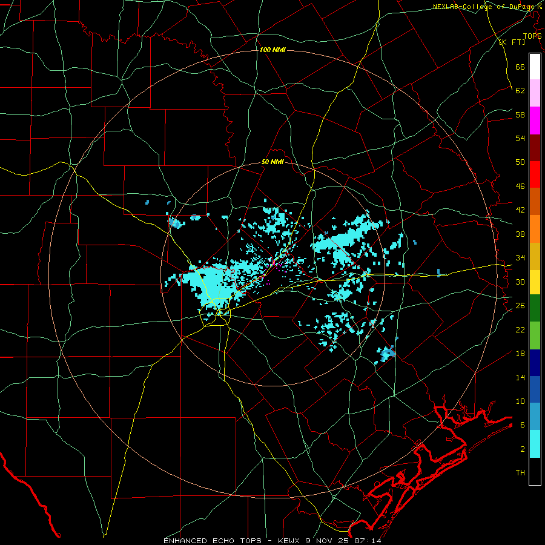Click the yellow 30–34 kft legend swatch

535,282
